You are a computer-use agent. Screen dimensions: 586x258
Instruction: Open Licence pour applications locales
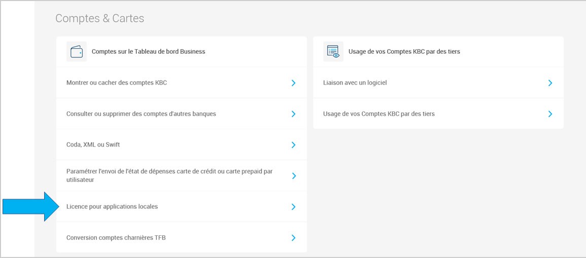[182, 207]
